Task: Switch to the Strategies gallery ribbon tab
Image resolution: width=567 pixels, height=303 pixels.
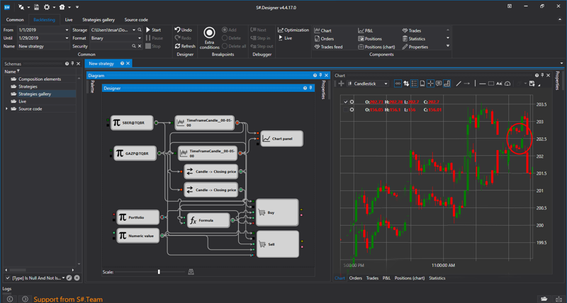Action: tap(98, 20)
